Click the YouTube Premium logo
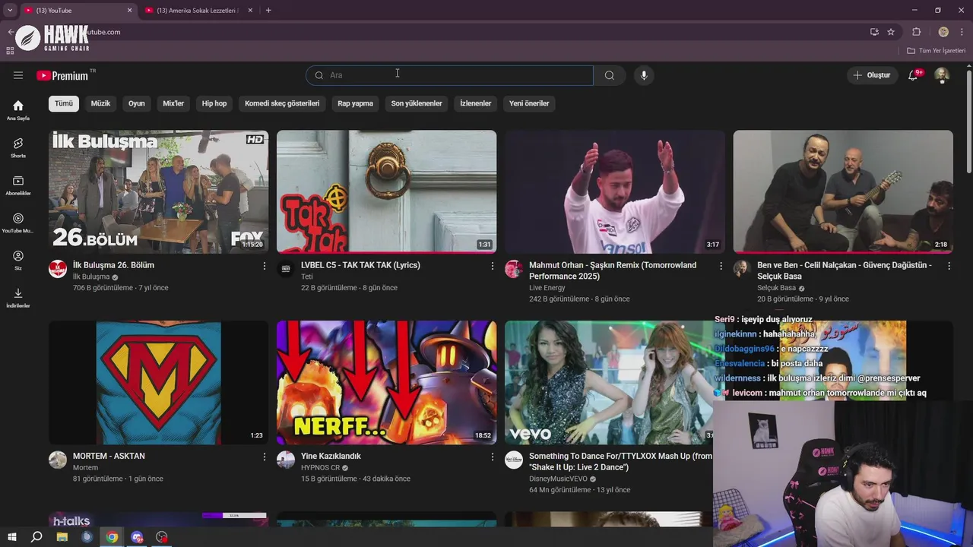Image resolution: width=973 pixels, height=547 pixels. coord(62,75)
